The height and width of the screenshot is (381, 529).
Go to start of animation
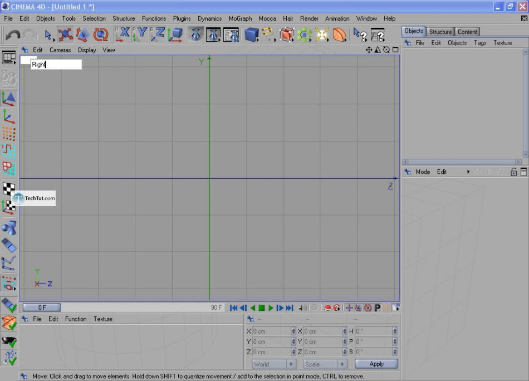tap(233, 308)
